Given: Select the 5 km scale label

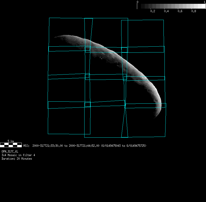Looking at the screenshot, I should (x=11, y=141).
